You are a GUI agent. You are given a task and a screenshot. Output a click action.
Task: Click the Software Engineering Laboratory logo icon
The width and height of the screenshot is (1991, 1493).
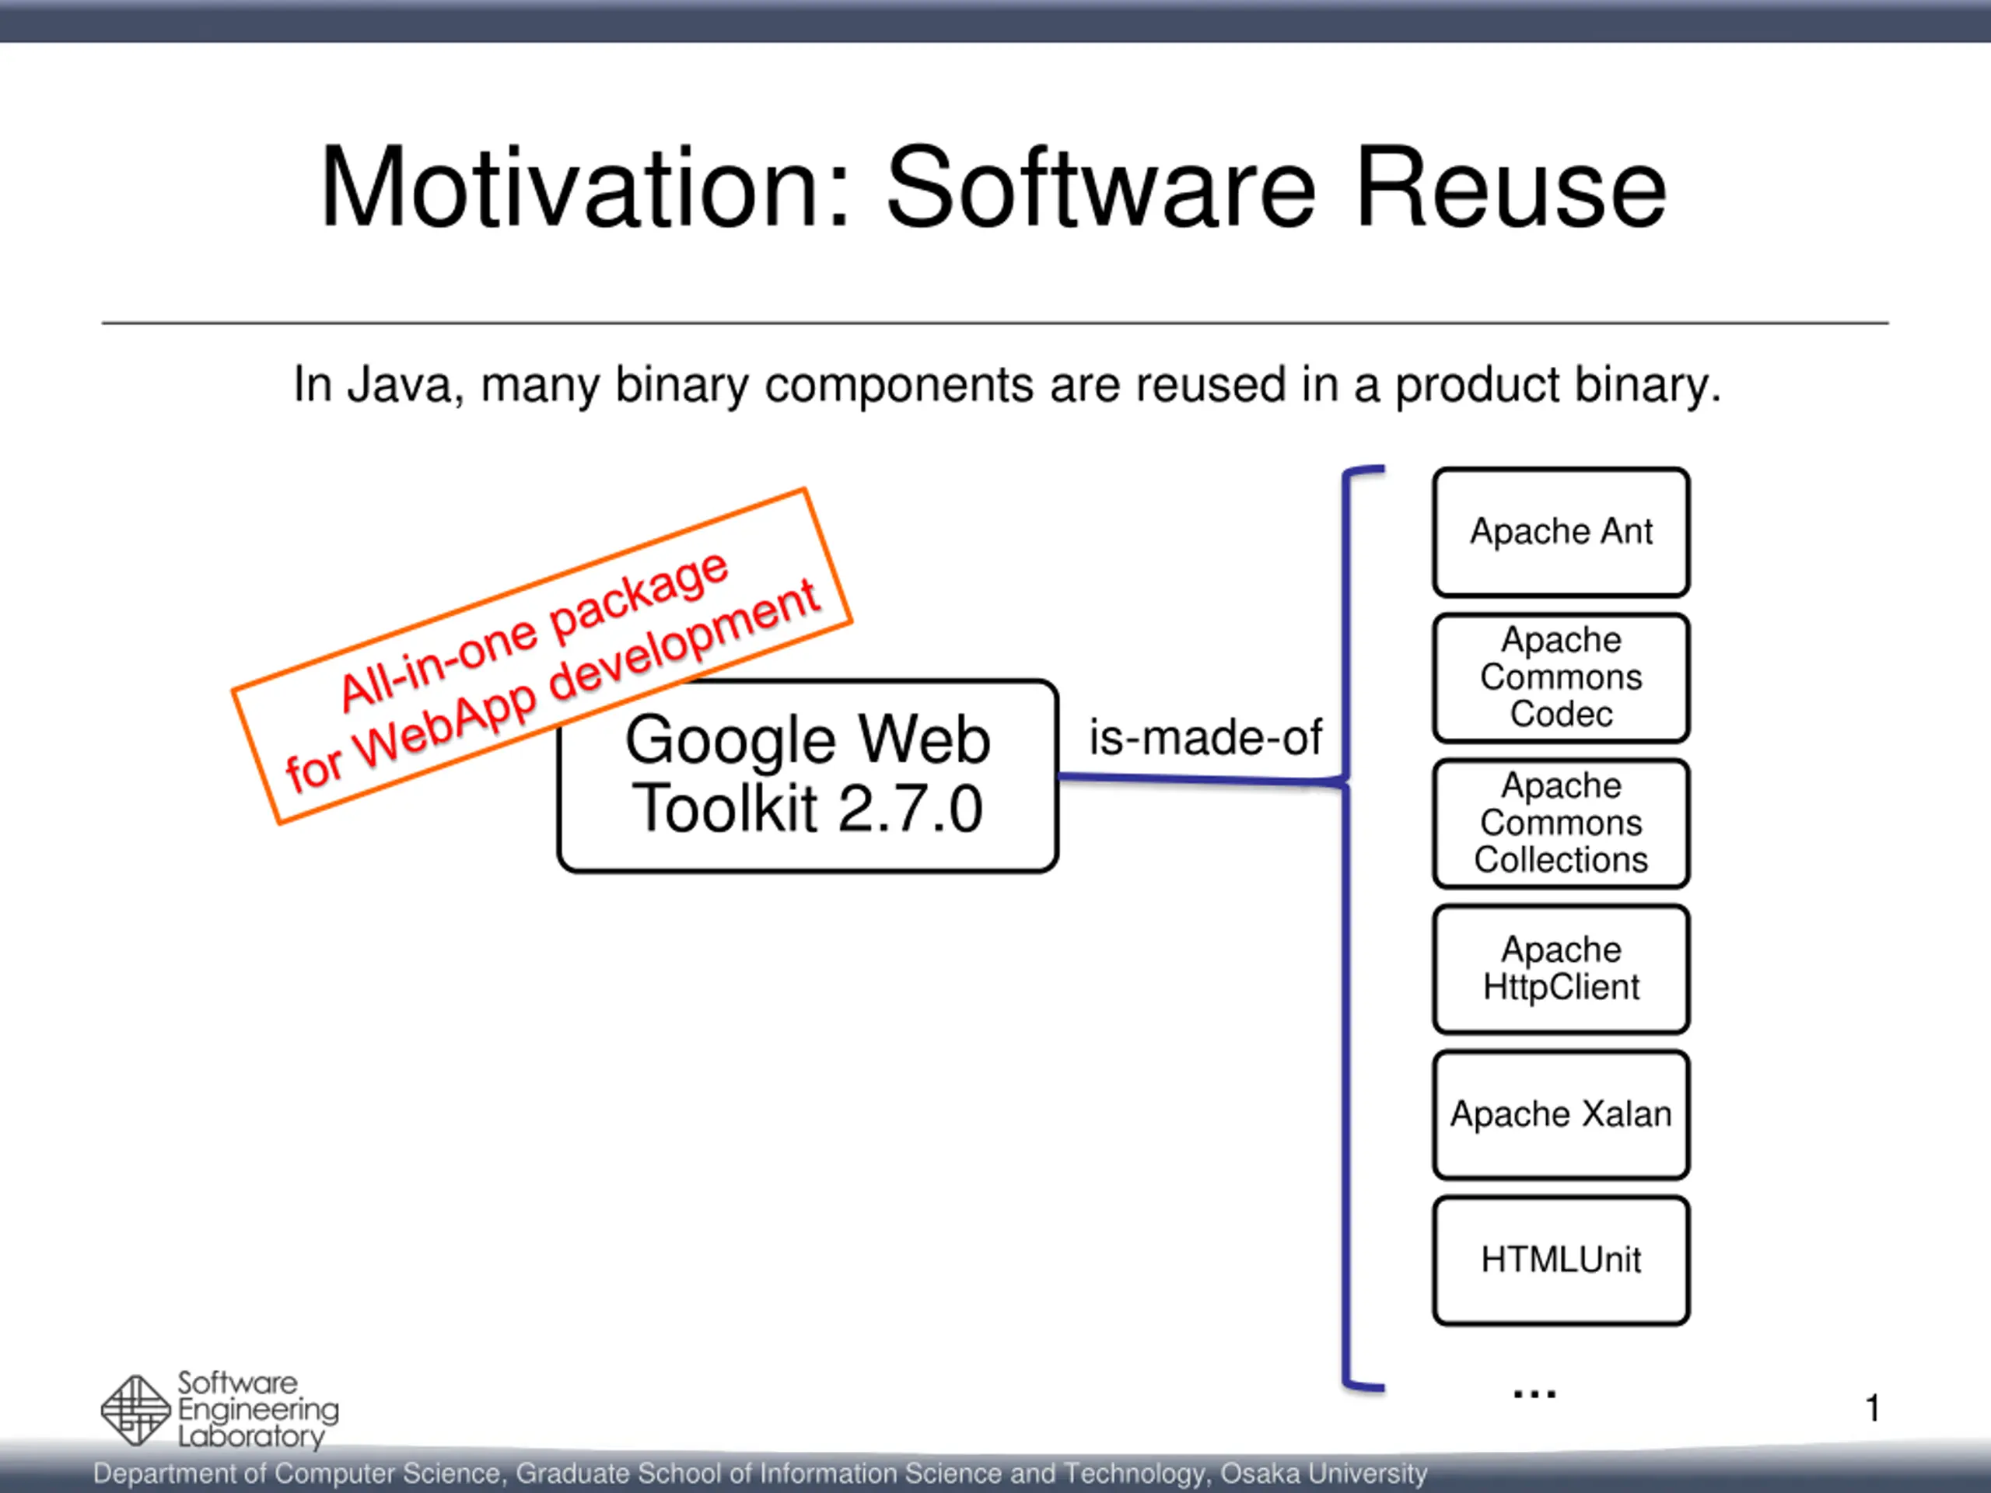135,1411
